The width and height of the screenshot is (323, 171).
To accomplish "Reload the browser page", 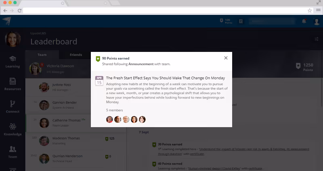I will click(19, 10).
